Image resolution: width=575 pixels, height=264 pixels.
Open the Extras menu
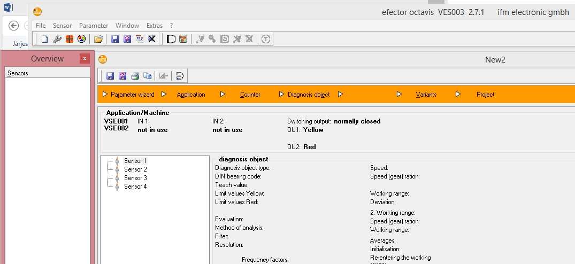tap(155, 26)
